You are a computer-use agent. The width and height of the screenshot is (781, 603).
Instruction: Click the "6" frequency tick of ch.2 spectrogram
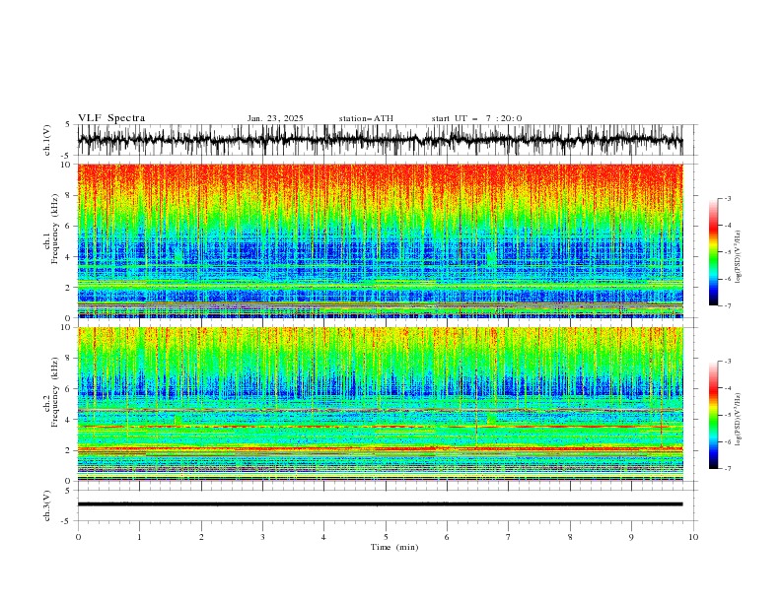click(68, 389)
